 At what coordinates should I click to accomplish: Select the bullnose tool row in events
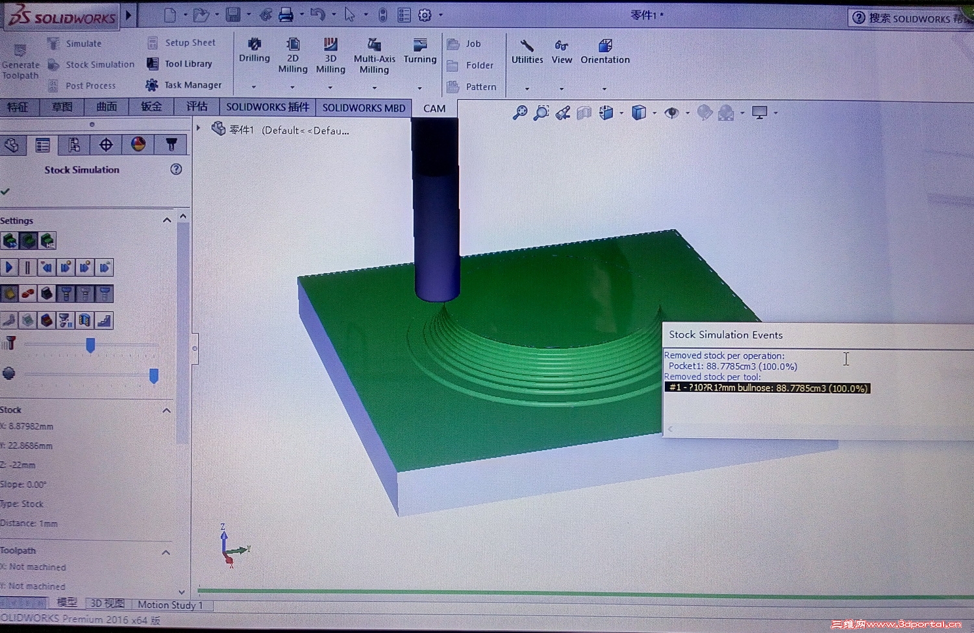click(x=767, y=388)
